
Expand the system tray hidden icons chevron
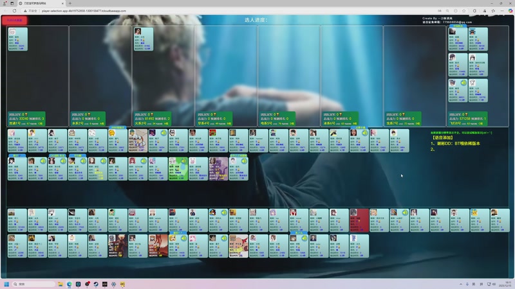click(460, 284)
